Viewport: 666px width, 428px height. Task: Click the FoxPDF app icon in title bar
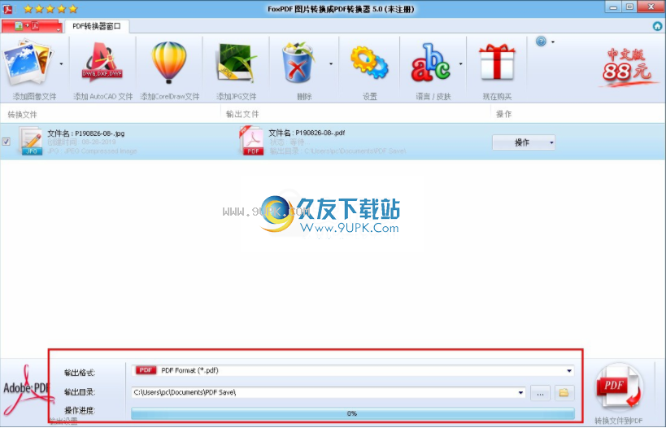(7, 8)
